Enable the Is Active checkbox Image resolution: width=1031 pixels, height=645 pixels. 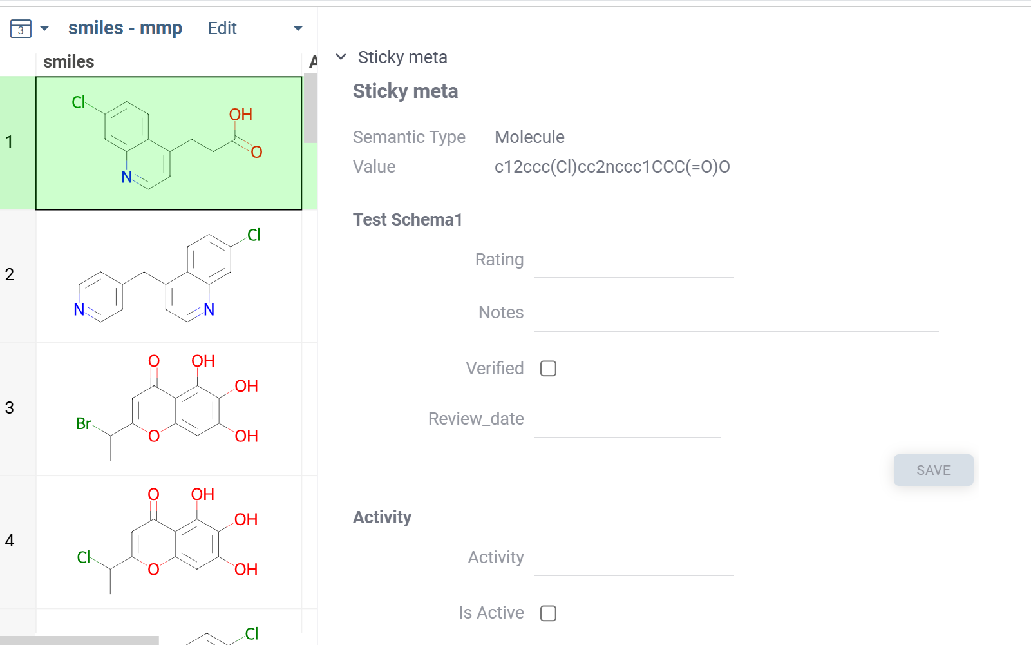[548, 613]
